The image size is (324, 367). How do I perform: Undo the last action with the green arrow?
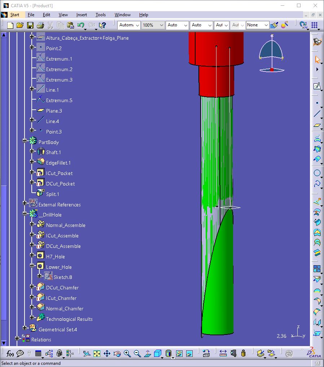(x=81, y=25)
